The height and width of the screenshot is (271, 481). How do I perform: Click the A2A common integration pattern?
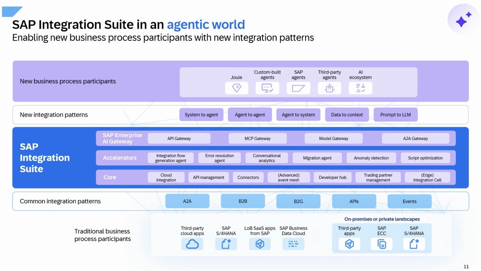pos(187,201)
